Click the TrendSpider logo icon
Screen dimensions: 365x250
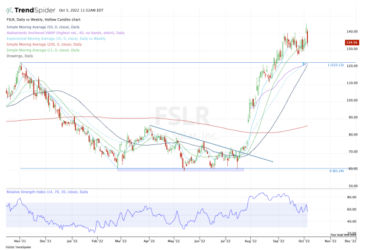[x=10, y=11]
